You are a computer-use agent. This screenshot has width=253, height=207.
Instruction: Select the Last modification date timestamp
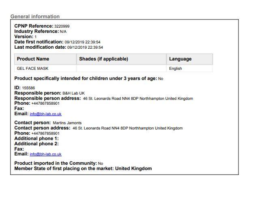[85, 47]
